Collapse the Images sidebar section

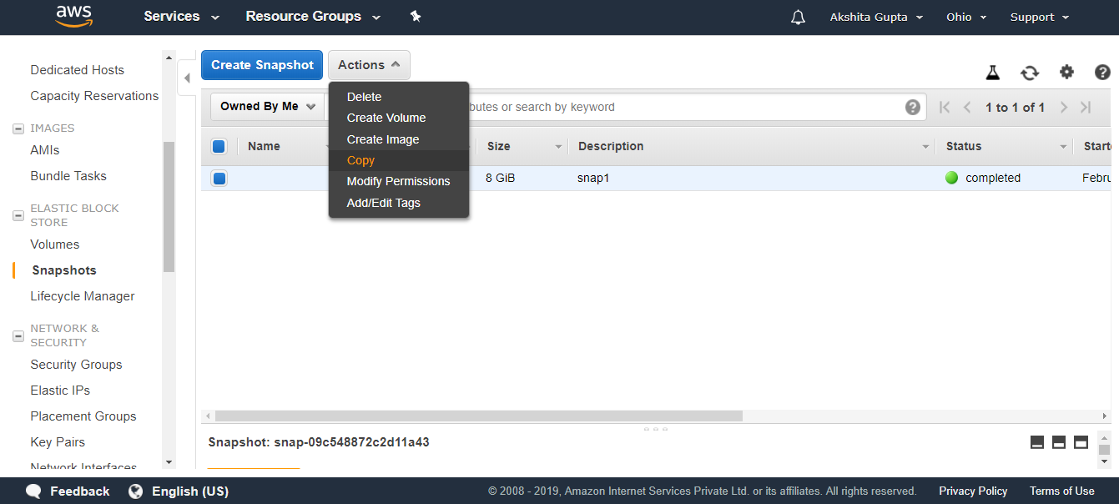[x=18, y=129]
